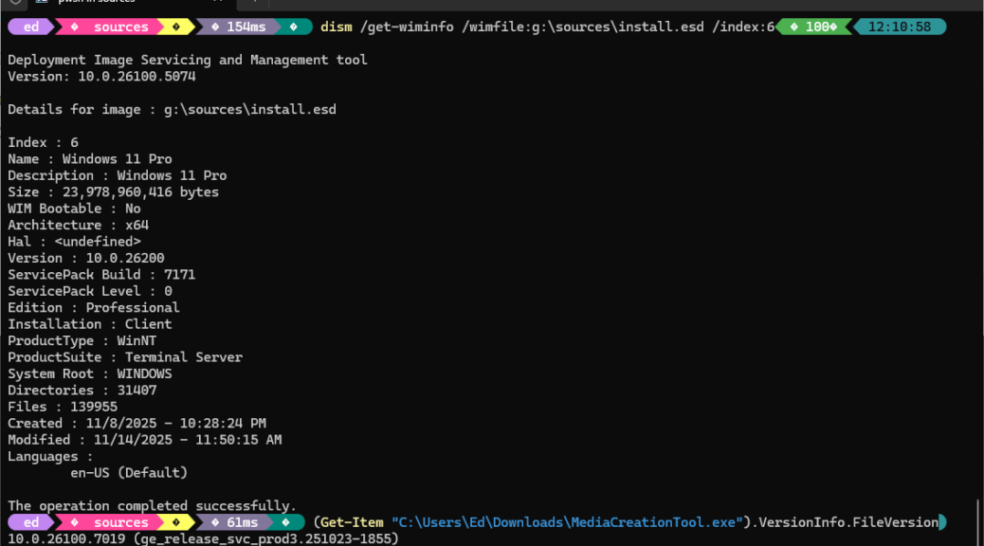The width and height of the screenshot is (984, 546).
Task: Click the 10.0.26100.7019 file version output
Action: coord(66,539)
